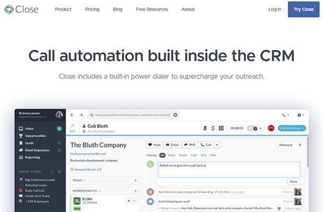Expand the arrow next to Call button
The width and height of the screenshot is (323, 212).
[x=217, y=145]
